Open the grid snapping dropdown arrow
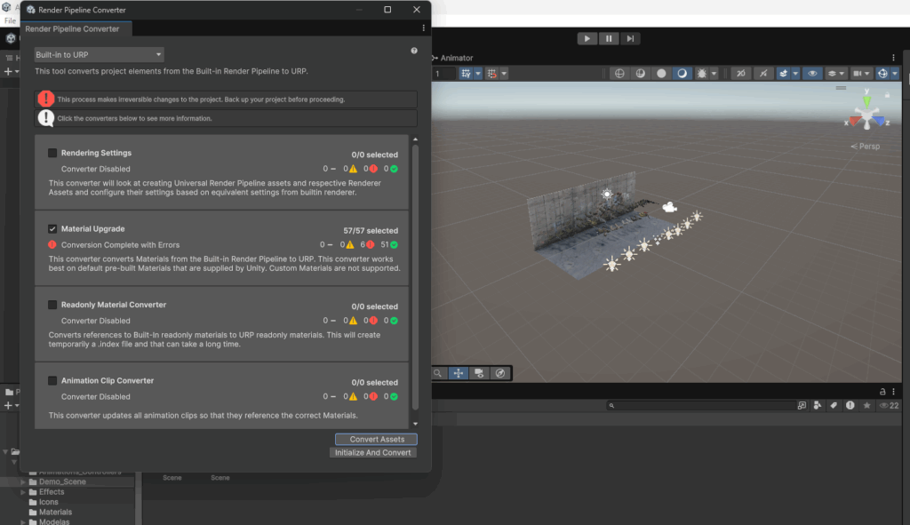The image size is (910, 525). point(478,74)
